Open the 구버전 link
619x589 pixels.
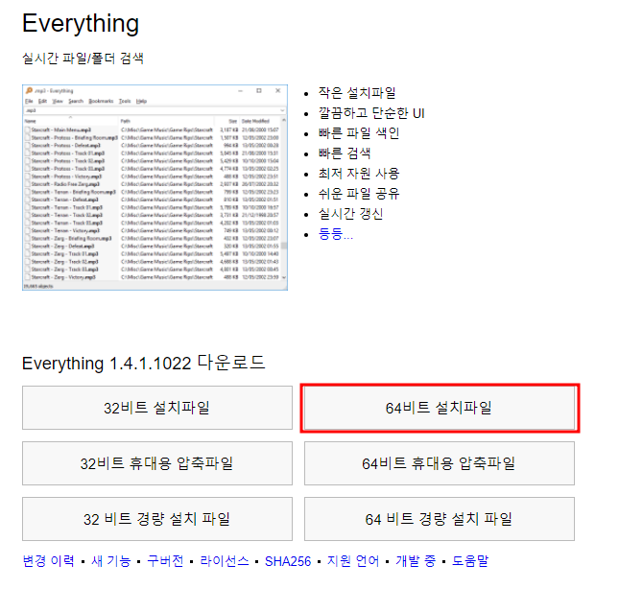coord(165,560)
